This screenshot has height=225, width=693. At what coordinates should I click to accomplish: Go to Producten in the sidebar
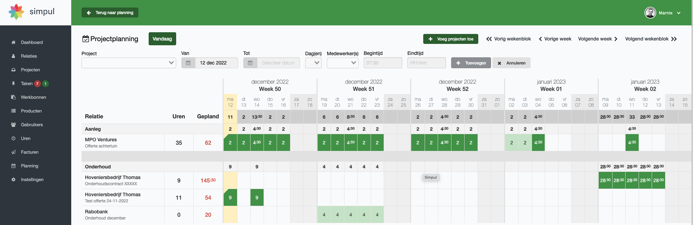pyautogui.click(x=31, y=111)
